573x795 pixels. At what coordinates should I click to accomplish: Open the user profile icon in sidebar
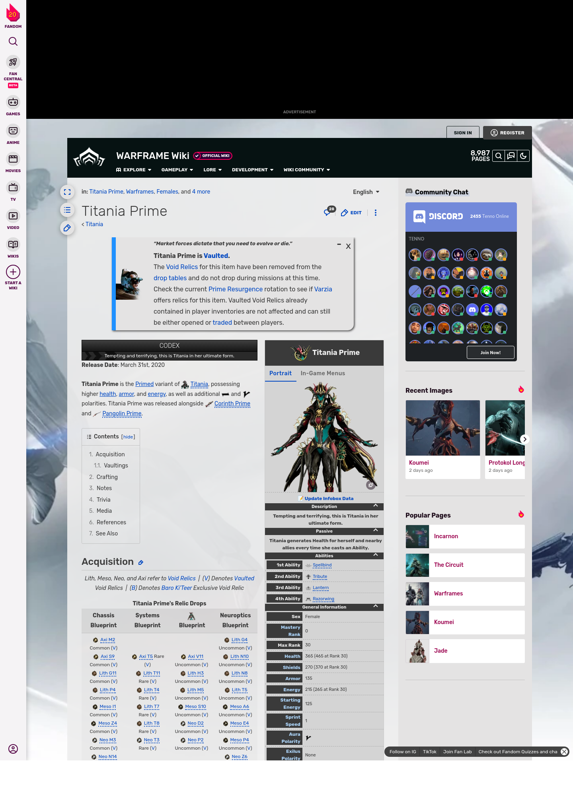pyautogui.click(x=13, y=749)
